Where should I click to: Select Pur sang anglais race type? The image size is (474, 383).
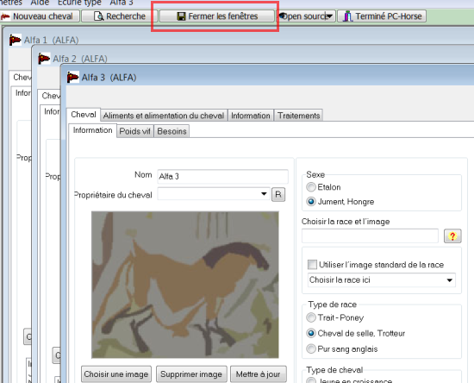pyautogui.click(x=311, y=348)
